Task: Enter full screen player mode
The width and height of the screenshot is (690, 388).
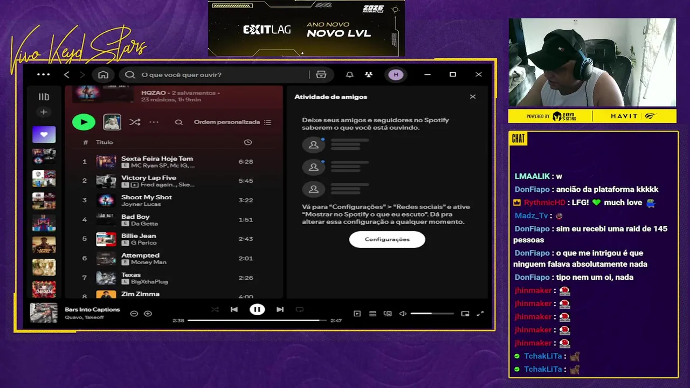Action: (x=480, y=314)
